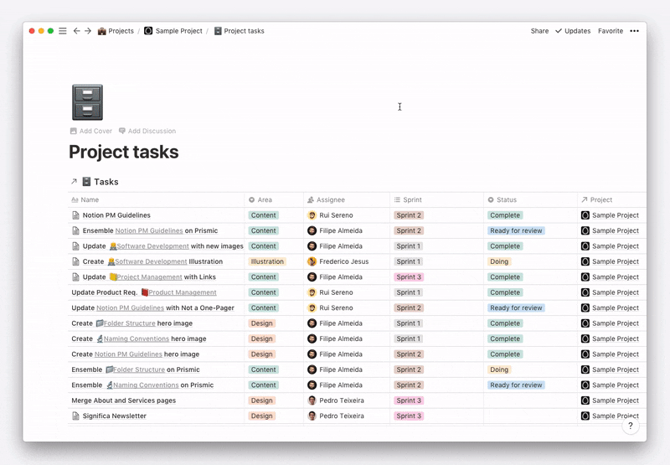670x465 pixels.
Task: Click Doing status in Ensemble Folder Structure row
Action: pyautogui.click(x=499, y=369)
